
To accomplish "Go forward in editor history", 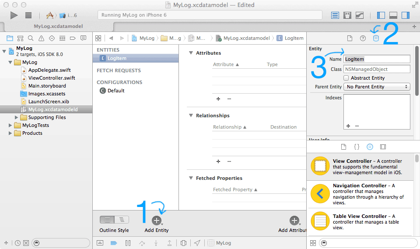I will coord(122,39).
